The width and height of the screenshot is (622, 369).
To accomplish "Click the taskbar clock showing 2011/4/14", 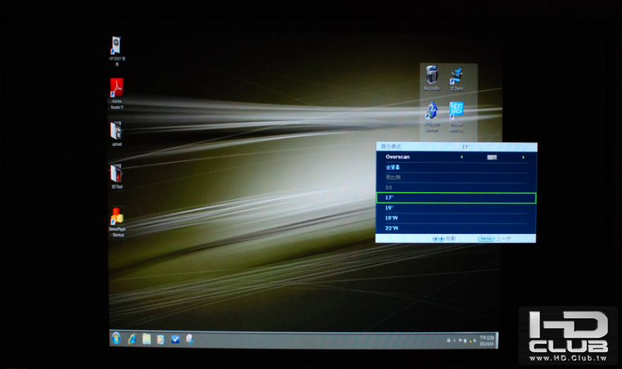I will point(487,341).
